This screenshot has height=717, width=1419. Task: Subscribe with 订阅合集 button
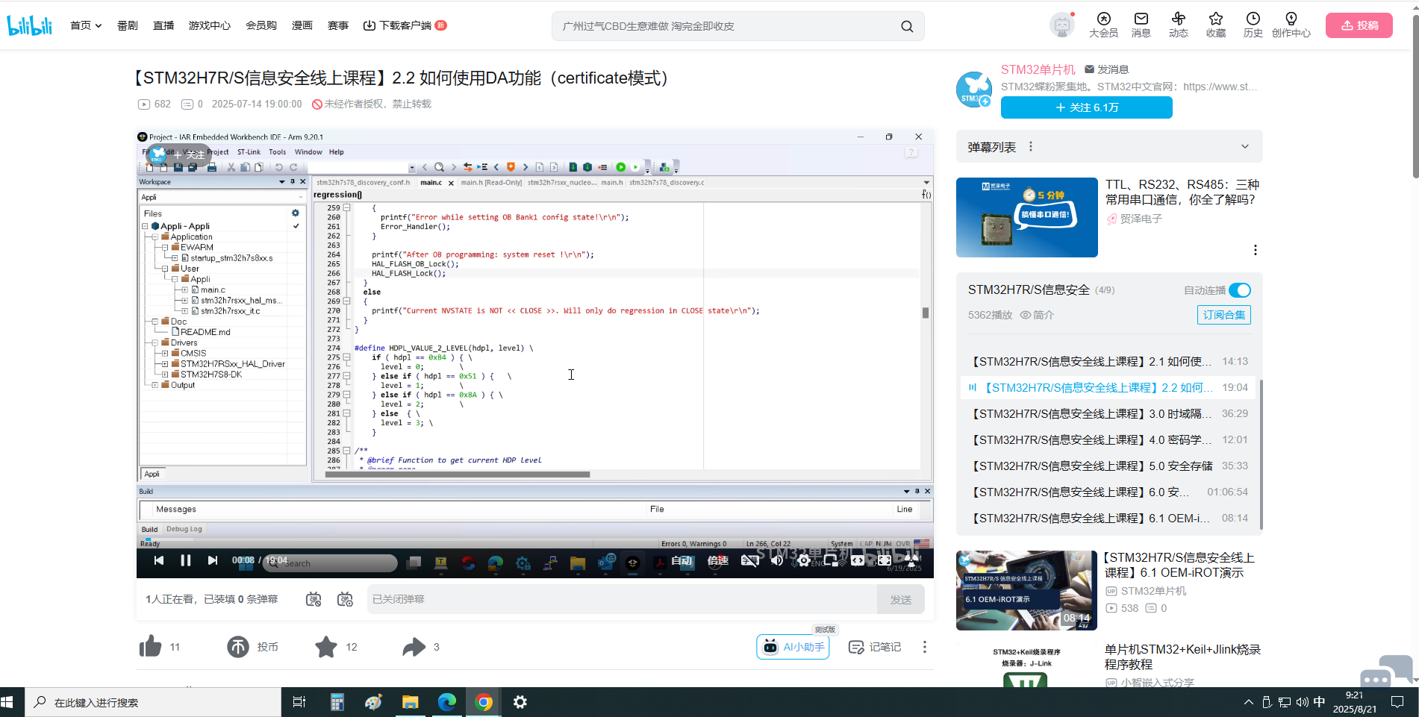coord(1223,315)
